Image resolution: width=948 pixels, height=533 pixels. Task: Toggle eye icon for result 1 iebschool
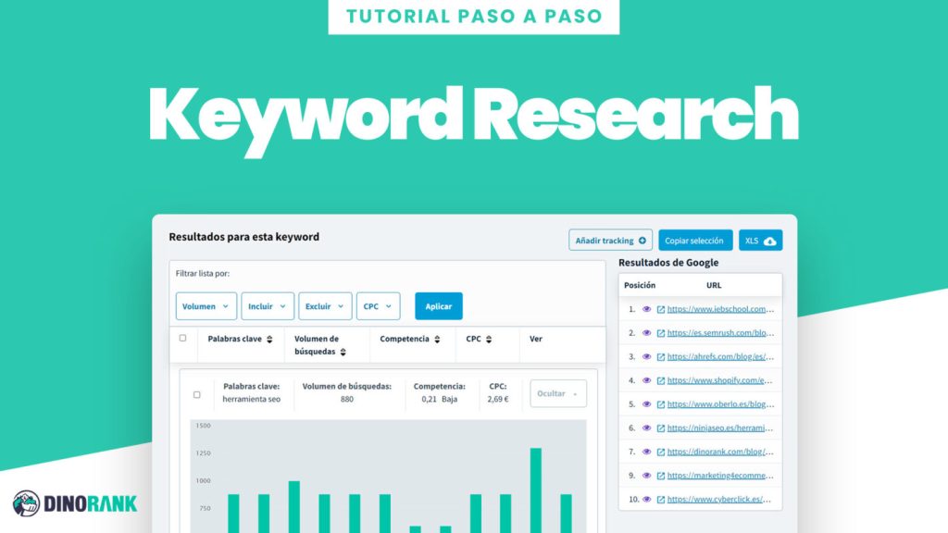point(646,309)
